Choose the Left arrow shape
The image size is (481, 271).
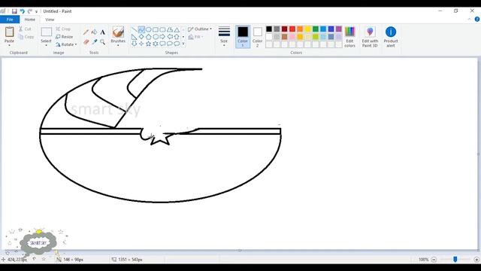point(170,37)
